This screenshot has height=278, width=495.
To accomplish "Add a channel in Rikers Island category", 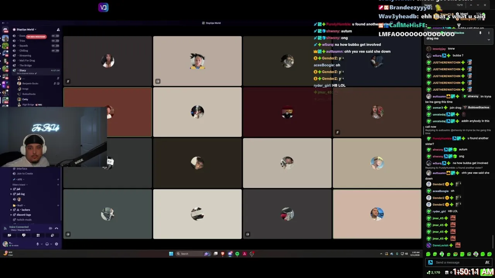I will [58, 185].
